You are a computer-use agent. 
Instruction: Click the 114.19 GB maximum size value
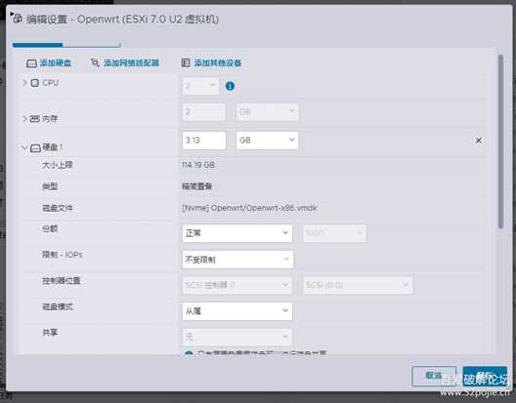coord(198,165)
